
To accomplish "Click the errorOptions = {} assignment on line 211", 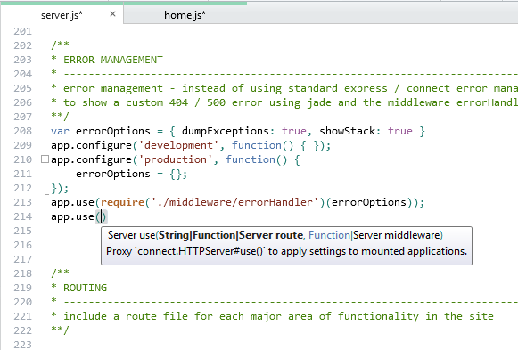I will pos(131,174).
